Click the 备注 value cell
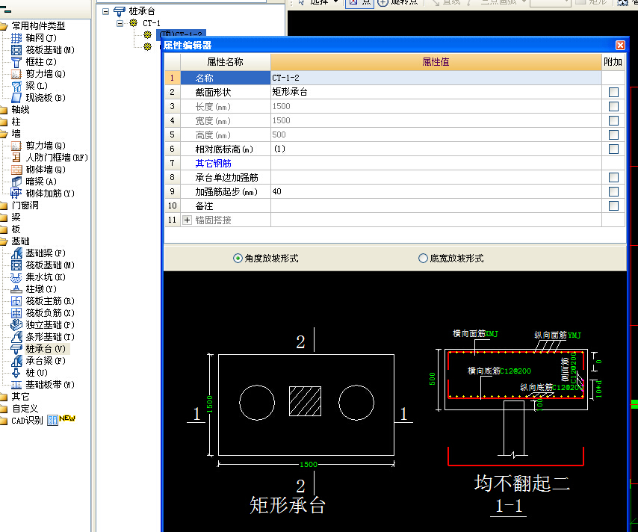638x532 pixels. (x=436, y=206)
